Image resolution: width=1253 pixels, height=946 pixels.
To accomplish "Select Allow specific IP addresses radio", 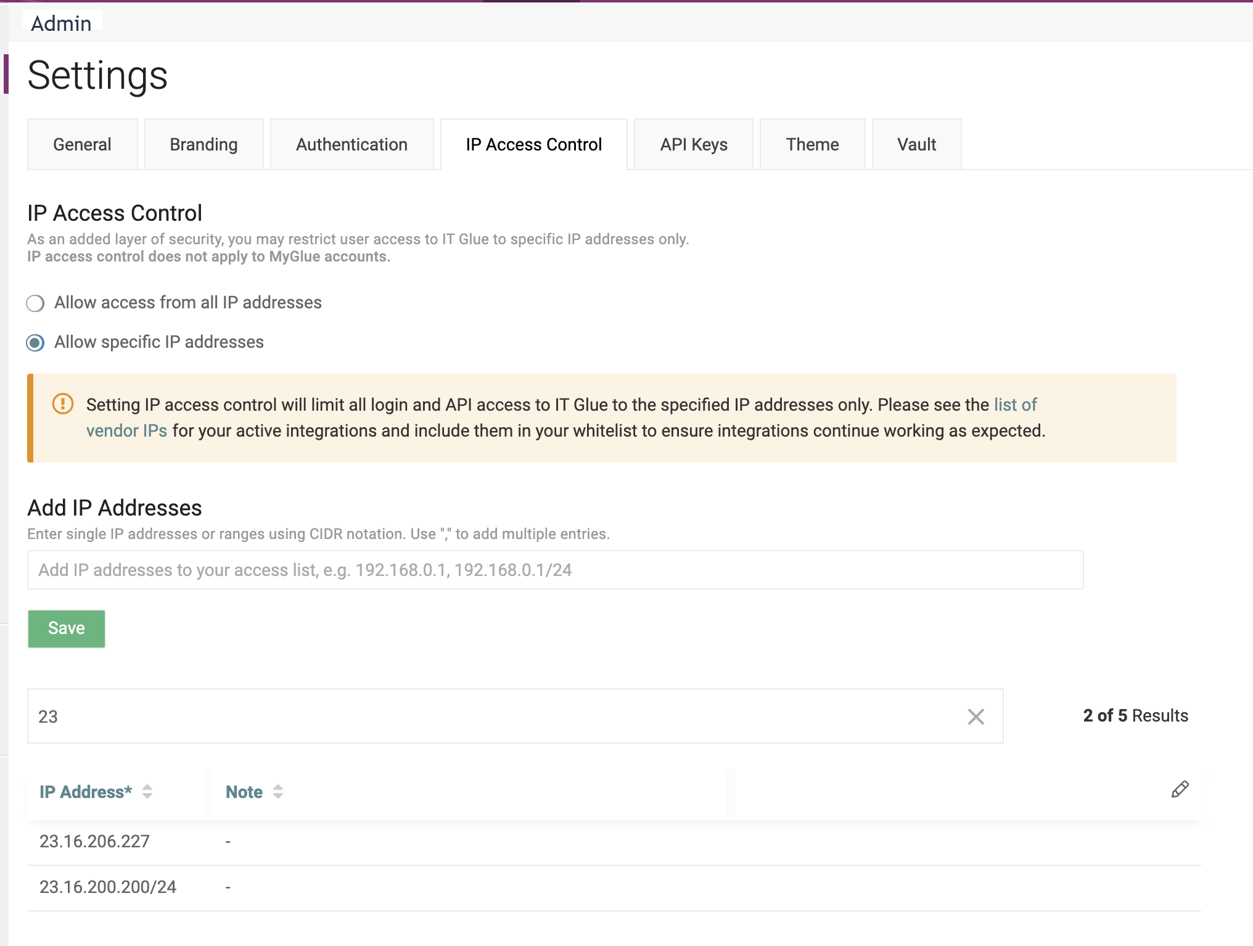I will coord(35,343).
